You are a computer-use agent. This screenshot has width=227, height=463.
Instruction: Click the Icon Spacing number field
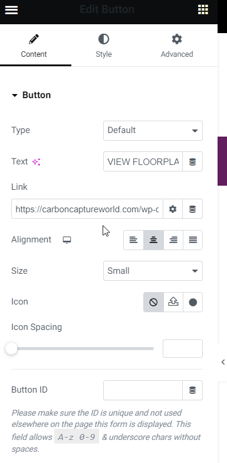click(x=183, y=349)
